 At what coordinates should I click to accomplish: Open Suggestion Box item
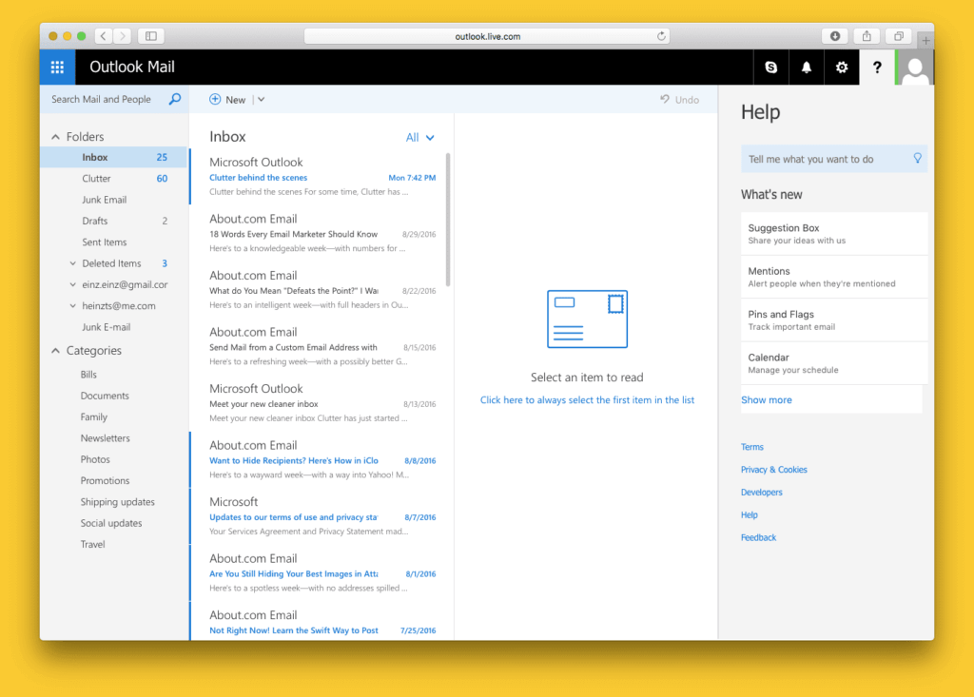833,234
